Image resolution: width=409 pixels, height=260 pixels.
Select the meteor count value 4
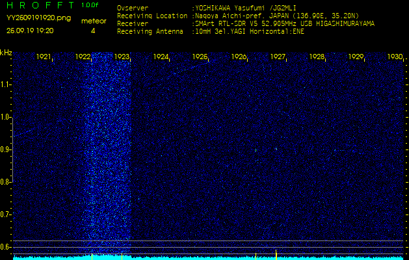click(93, 31)
